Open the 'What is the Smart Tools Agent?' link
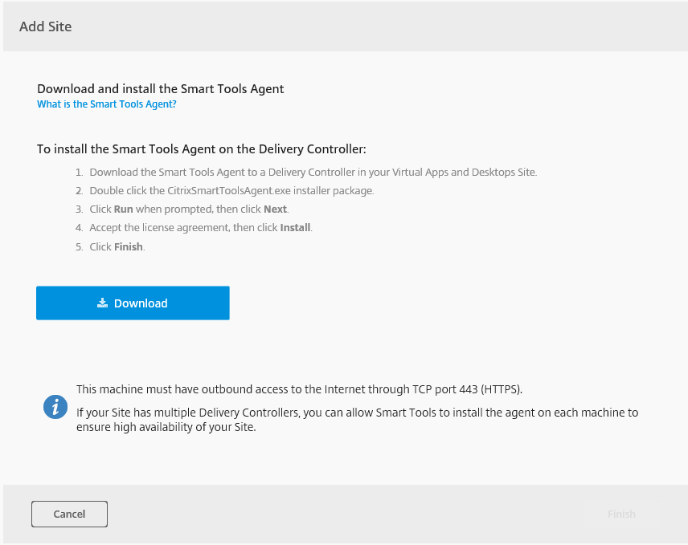Viewport: 688px width, 545px height. tap(106, 104)
